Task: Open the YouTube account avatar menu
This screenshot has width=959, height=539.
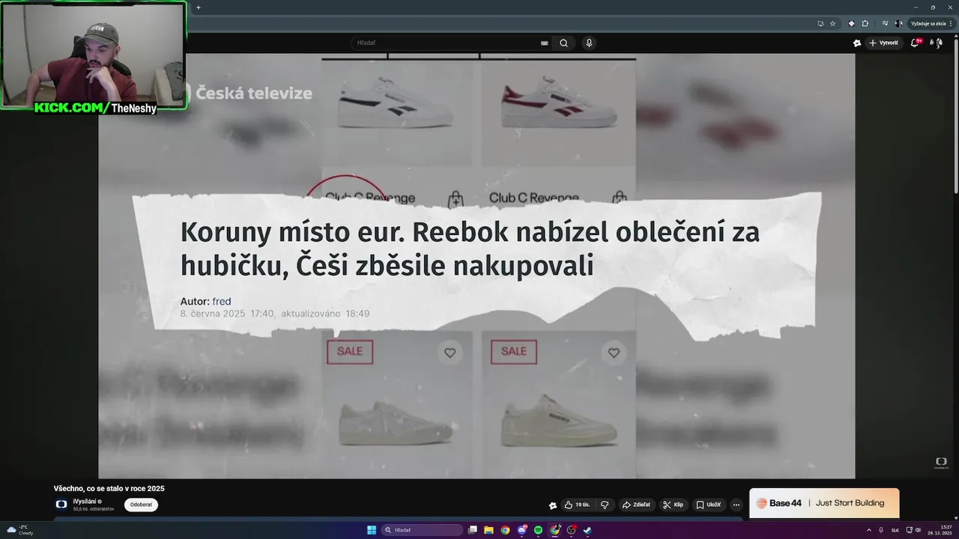Action: (936, 43)
